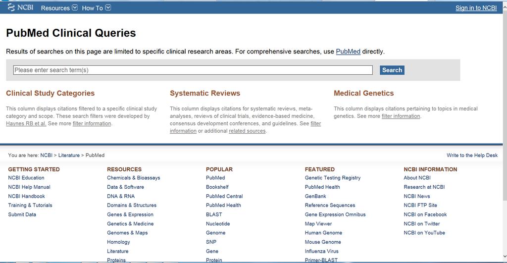Open Chemicals & Bioassays resource link
The height and width of the screenshot is (263, 507).
pos(134,178)
